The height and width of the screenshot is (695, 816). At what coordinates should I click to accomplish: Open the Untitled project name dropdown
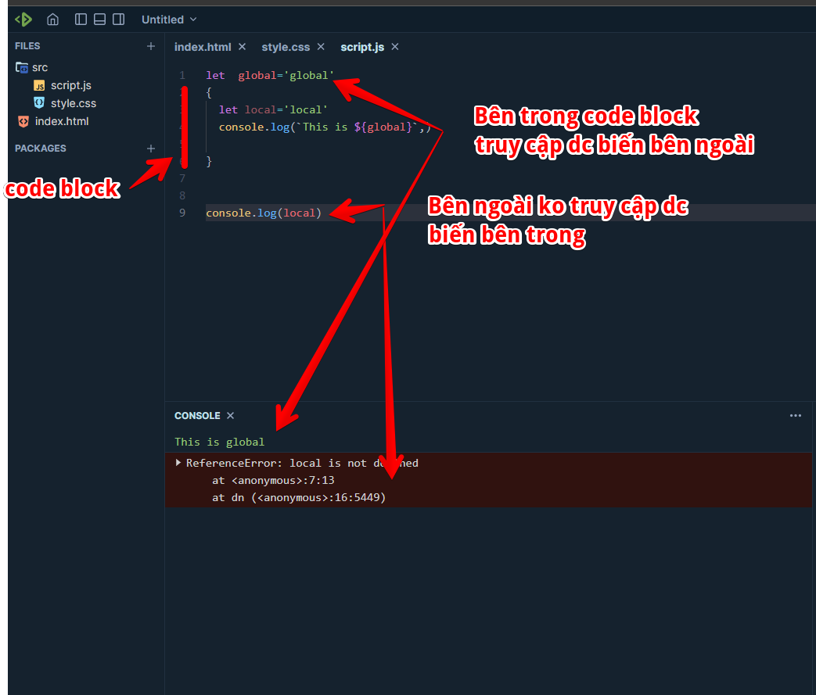tap(168, 19)
